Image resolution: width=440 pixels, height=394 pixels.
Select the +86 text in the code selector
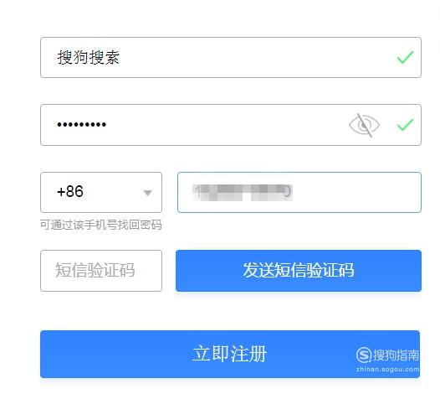[x=70, y=192]
